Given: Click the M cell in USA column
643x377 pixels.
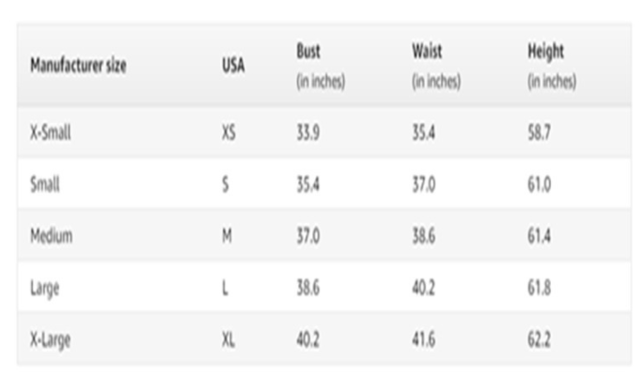Looking at the screenshot, I should tap(227, 236).
